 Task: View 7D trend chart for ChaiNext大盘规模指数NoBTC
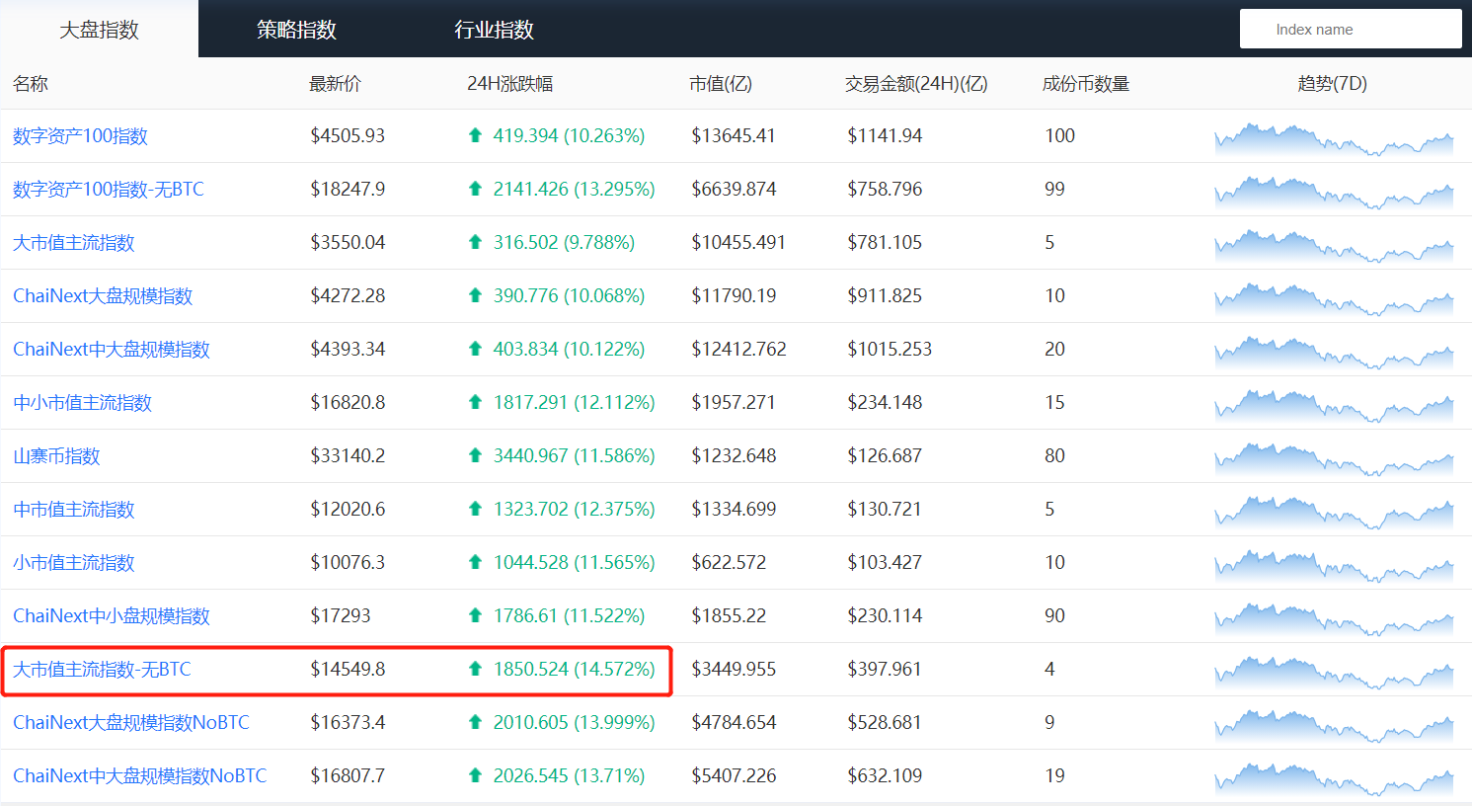click(x=1334, y=726)
